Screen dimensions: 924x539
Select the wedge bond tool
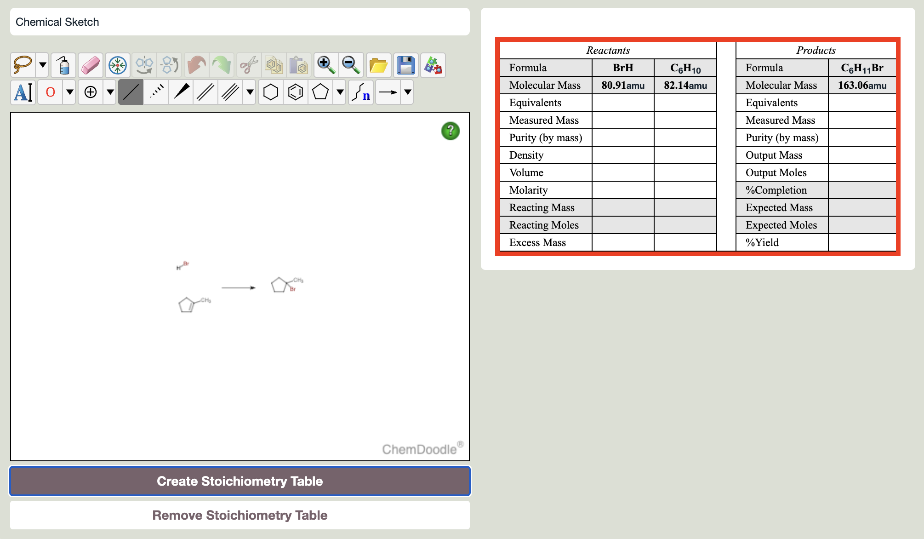[181, 92]
